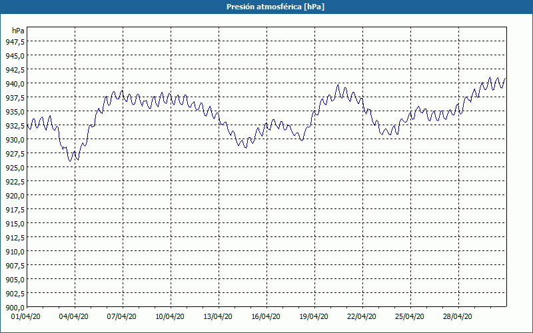
Task: Select the 900,0 axis value
Action: 15,308
